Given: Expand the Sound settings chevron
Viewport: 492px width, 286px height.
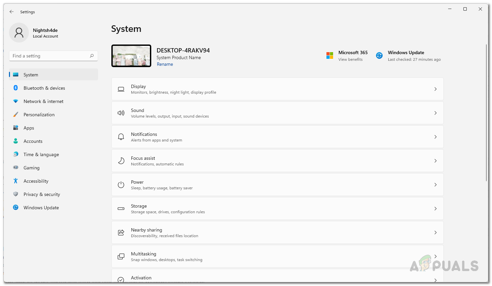Looking at the screenshot, I should (435, 113).
